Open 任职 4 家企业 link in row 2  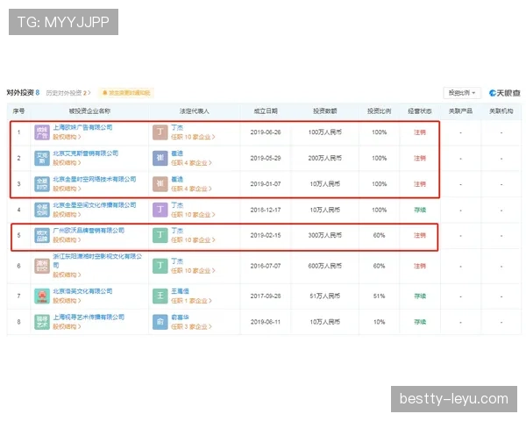click(x=191, y=163)
